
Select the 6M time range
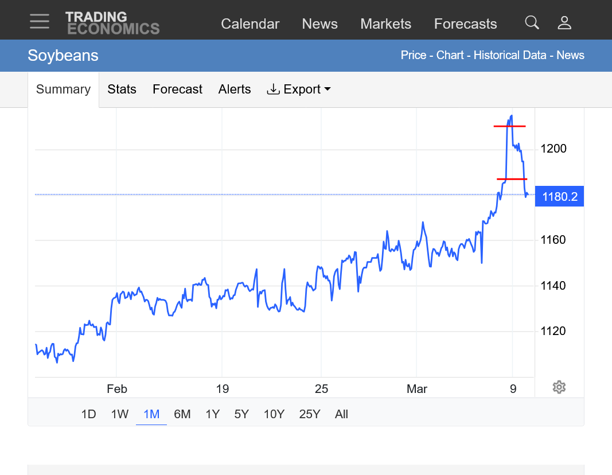182,414
